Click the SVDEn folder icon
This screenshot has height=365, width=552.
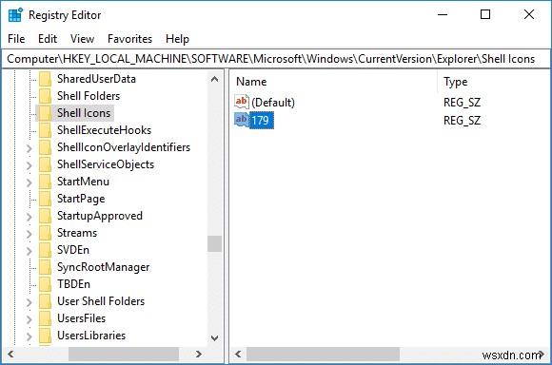click(45, 250)
